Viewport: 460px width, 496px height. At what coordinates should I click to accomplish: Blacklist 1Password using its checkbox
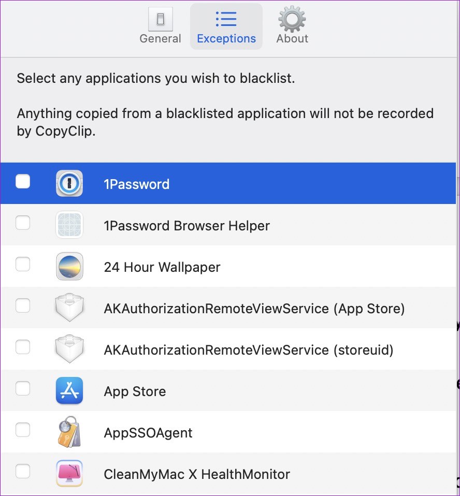pos(23,182)
